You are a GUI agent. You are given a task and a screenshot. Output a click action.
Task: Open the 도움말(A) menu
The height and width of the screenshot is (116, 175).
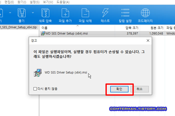(x=63, y=2)
